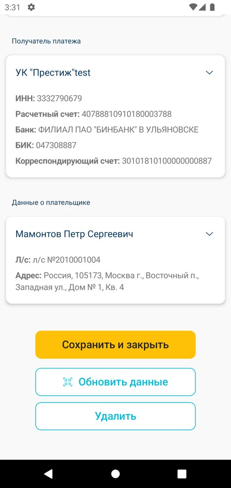231x488 pixels.
Task: Tap the Мамонтов Петр Сергеевич payer name
Action: click(74, 234)
